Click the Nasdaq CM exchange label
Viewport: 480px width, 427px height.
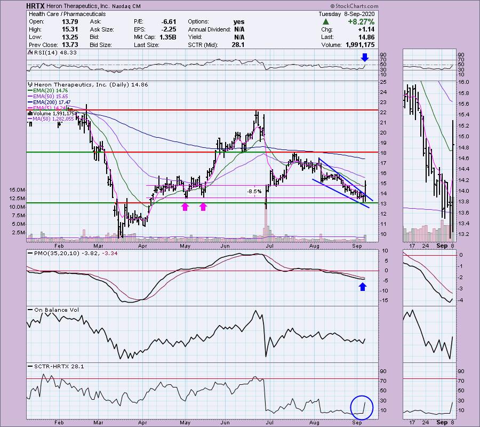126,6
